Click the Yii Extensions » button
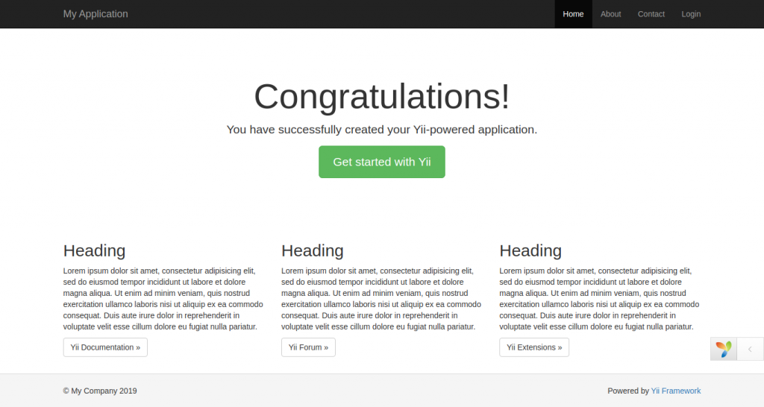Screen dimensions: 764x407 [534, 347]
